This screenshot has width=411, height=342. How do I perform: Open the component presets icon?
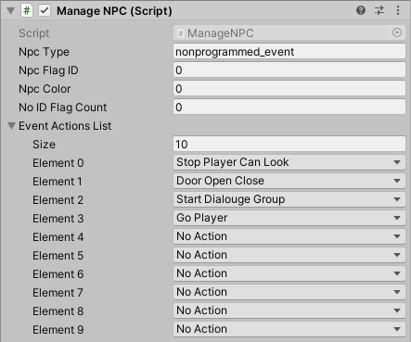[x=379, y=10]
